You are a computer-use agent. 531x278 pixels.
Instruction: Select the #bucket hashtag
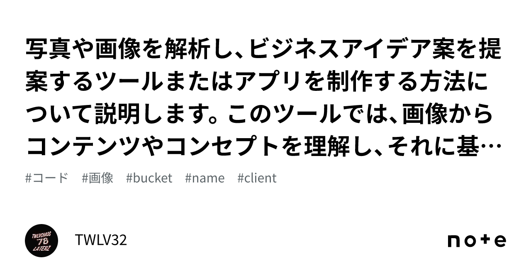(x=149, y=178)
